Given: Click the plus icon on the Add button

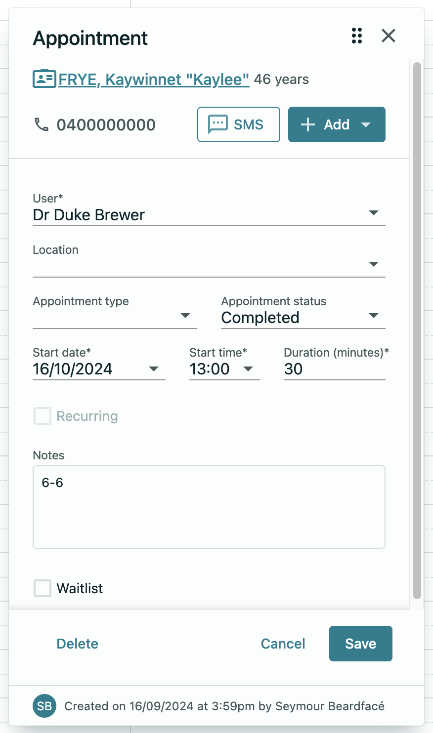Looking at the screenshot, I should [x=307, y=124].
